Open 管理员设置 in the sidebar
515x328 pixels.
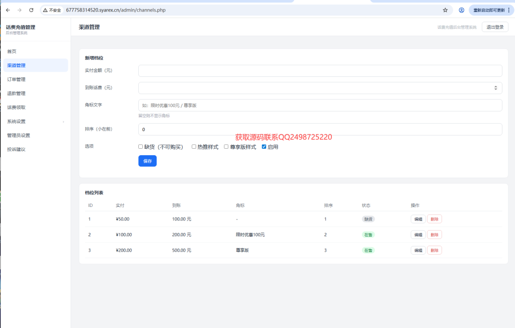point(36,136)
